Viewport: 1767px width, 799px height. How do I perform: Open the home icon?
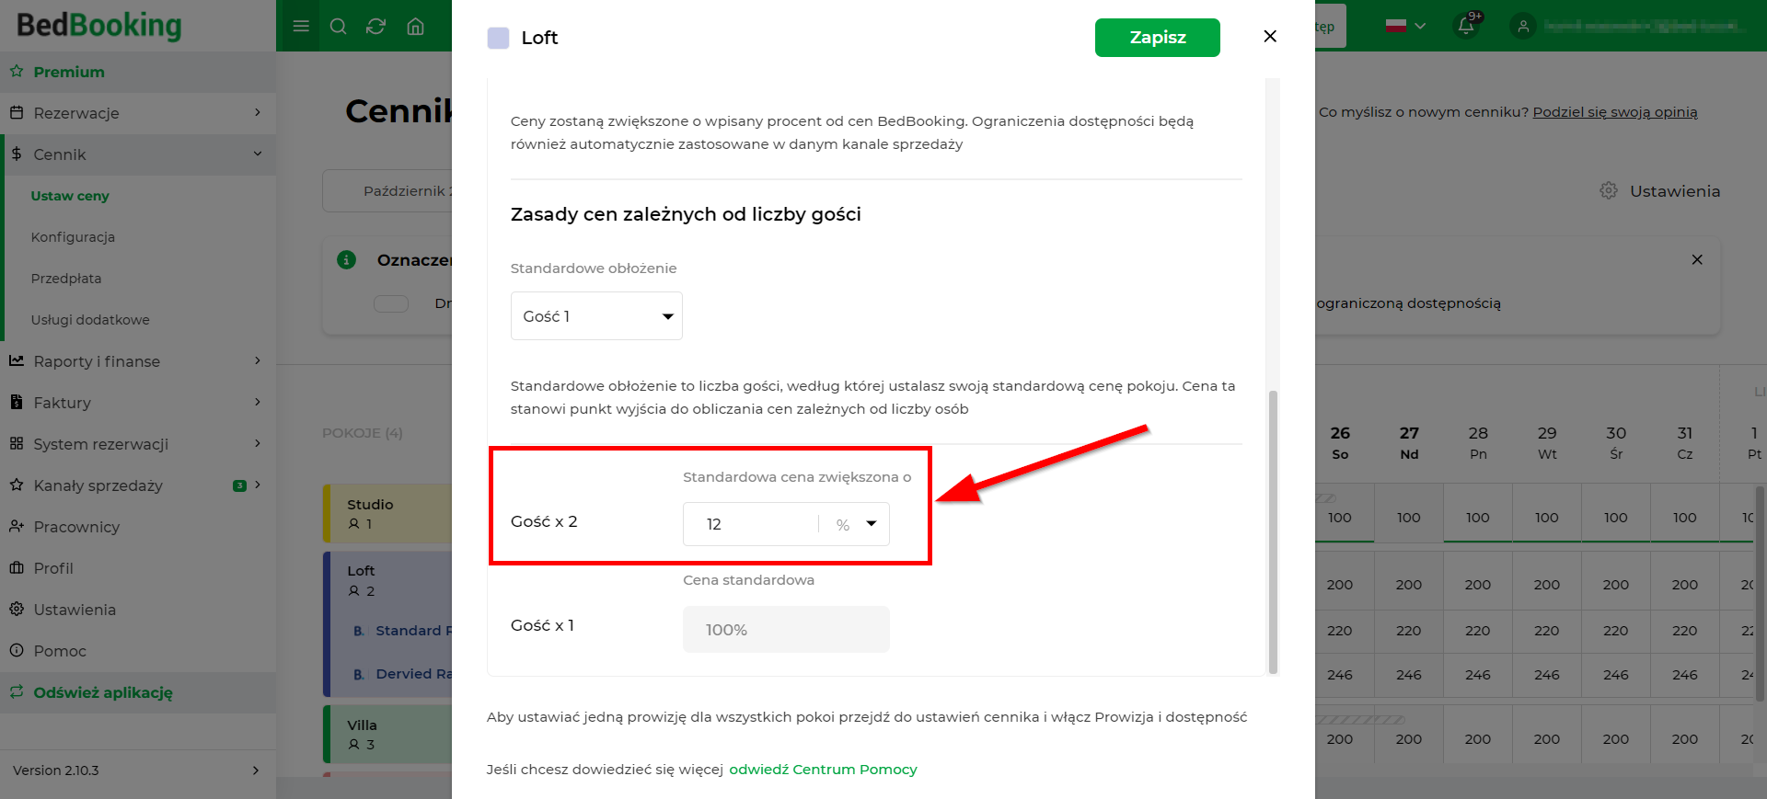click(416, 26)
